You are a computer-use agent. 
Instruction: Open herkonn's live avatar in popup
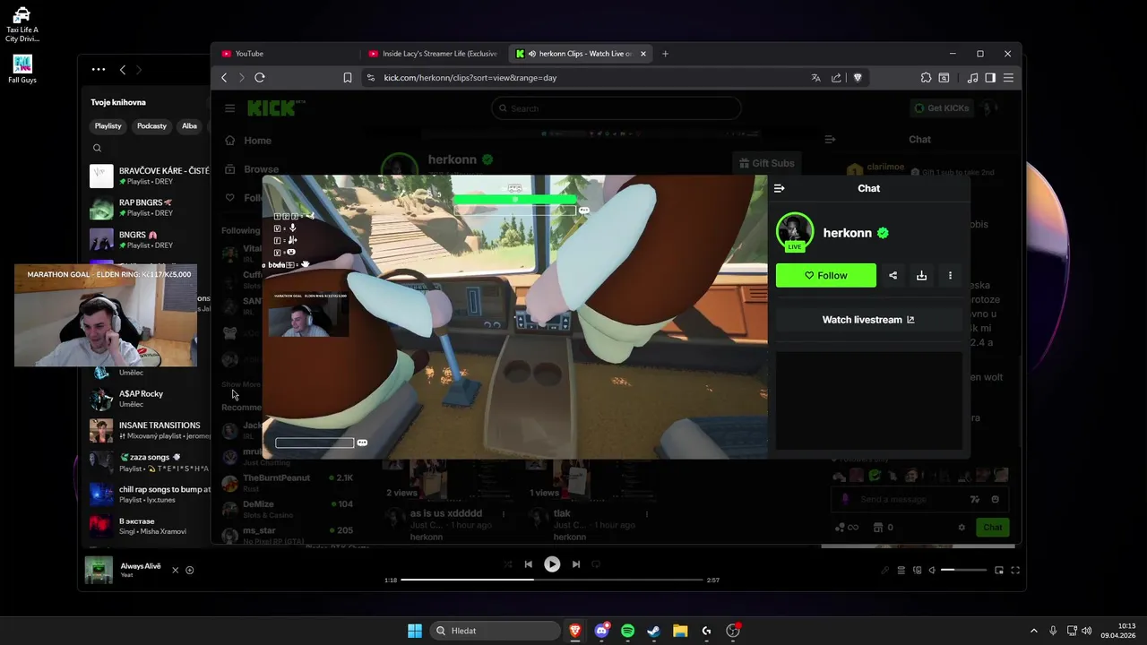(x=794, y=232)
